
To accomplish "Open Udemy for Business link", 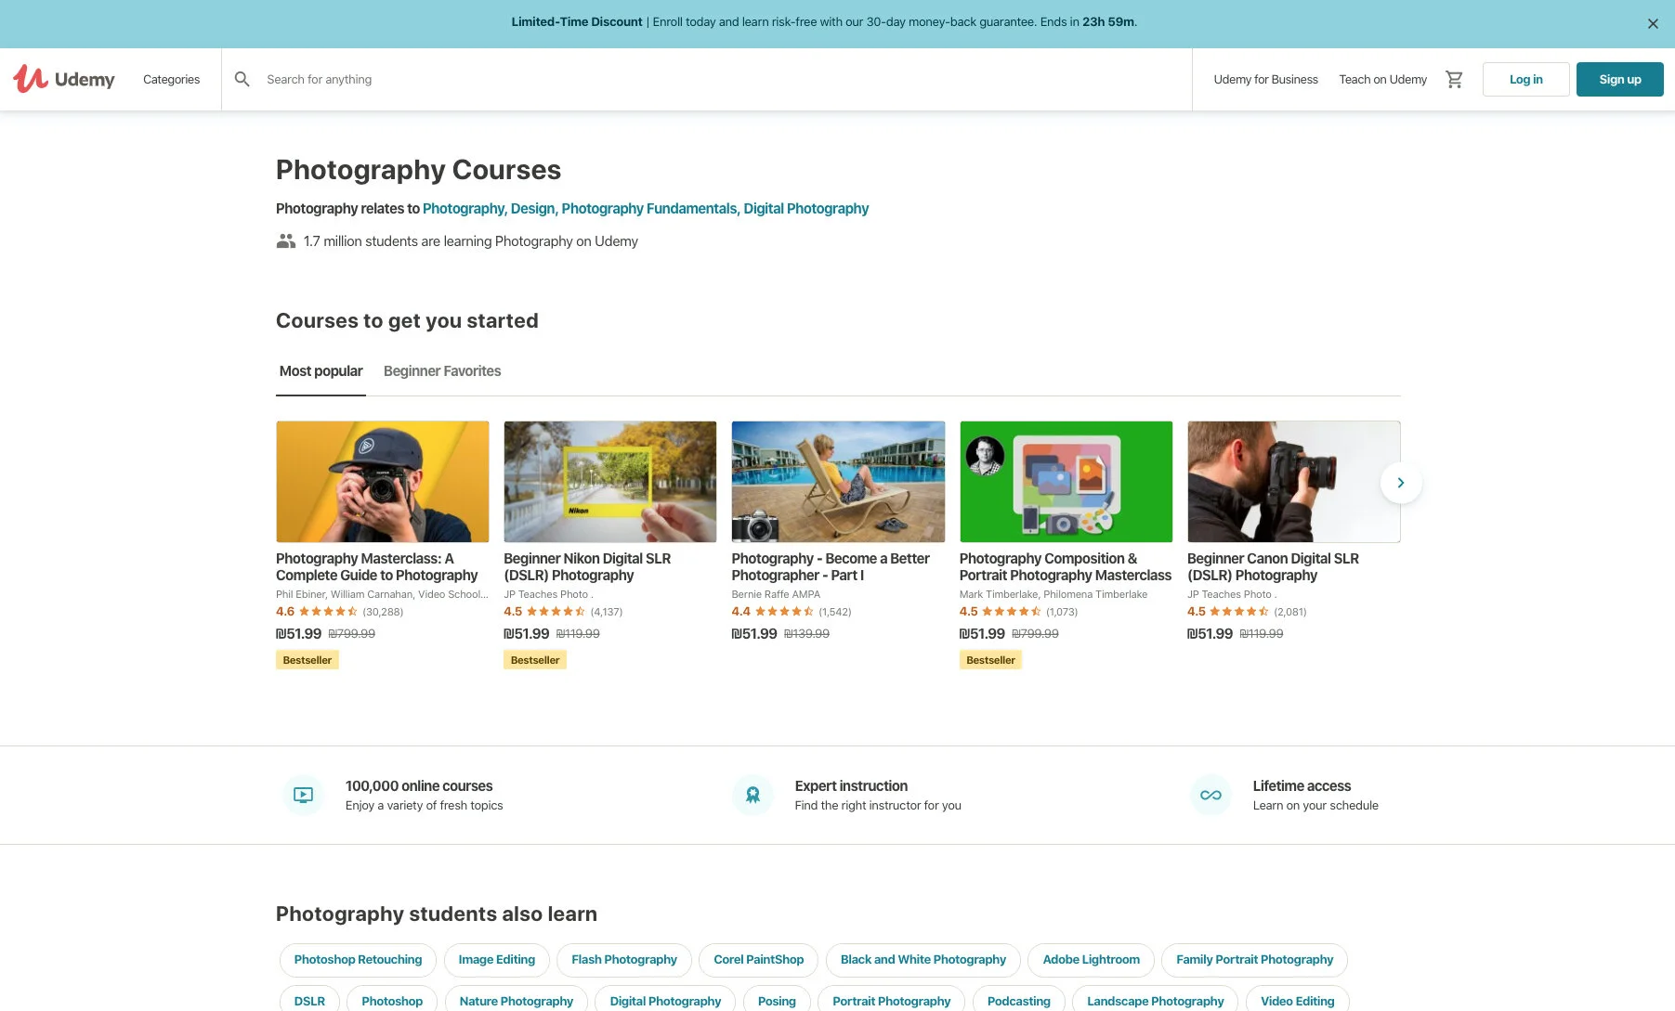I will click(x=1265, y=79).
